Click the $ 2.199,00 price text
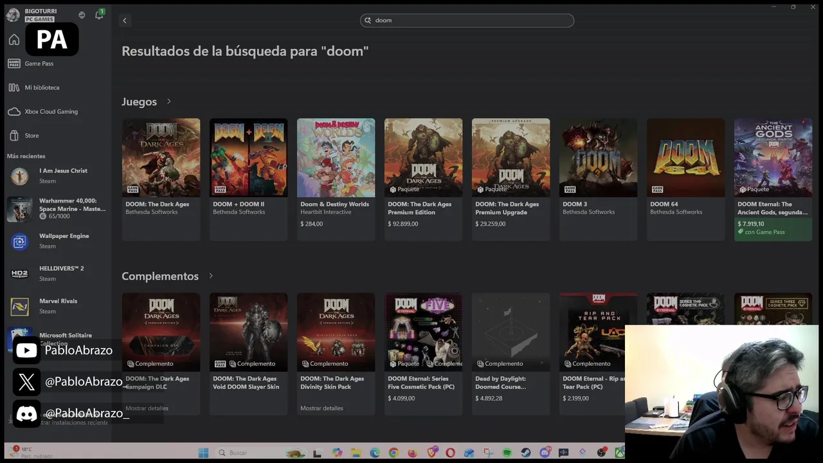This screenshot has height=463, width=823. pos(576,399)
